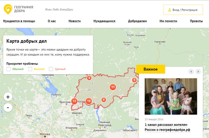Click the Карта добрых дел heading
This screenshot has height=138, width=209.
26,41
